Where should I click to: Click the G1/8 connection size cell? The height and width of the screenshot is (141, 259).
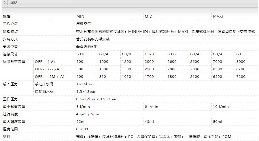click(81, 54)
